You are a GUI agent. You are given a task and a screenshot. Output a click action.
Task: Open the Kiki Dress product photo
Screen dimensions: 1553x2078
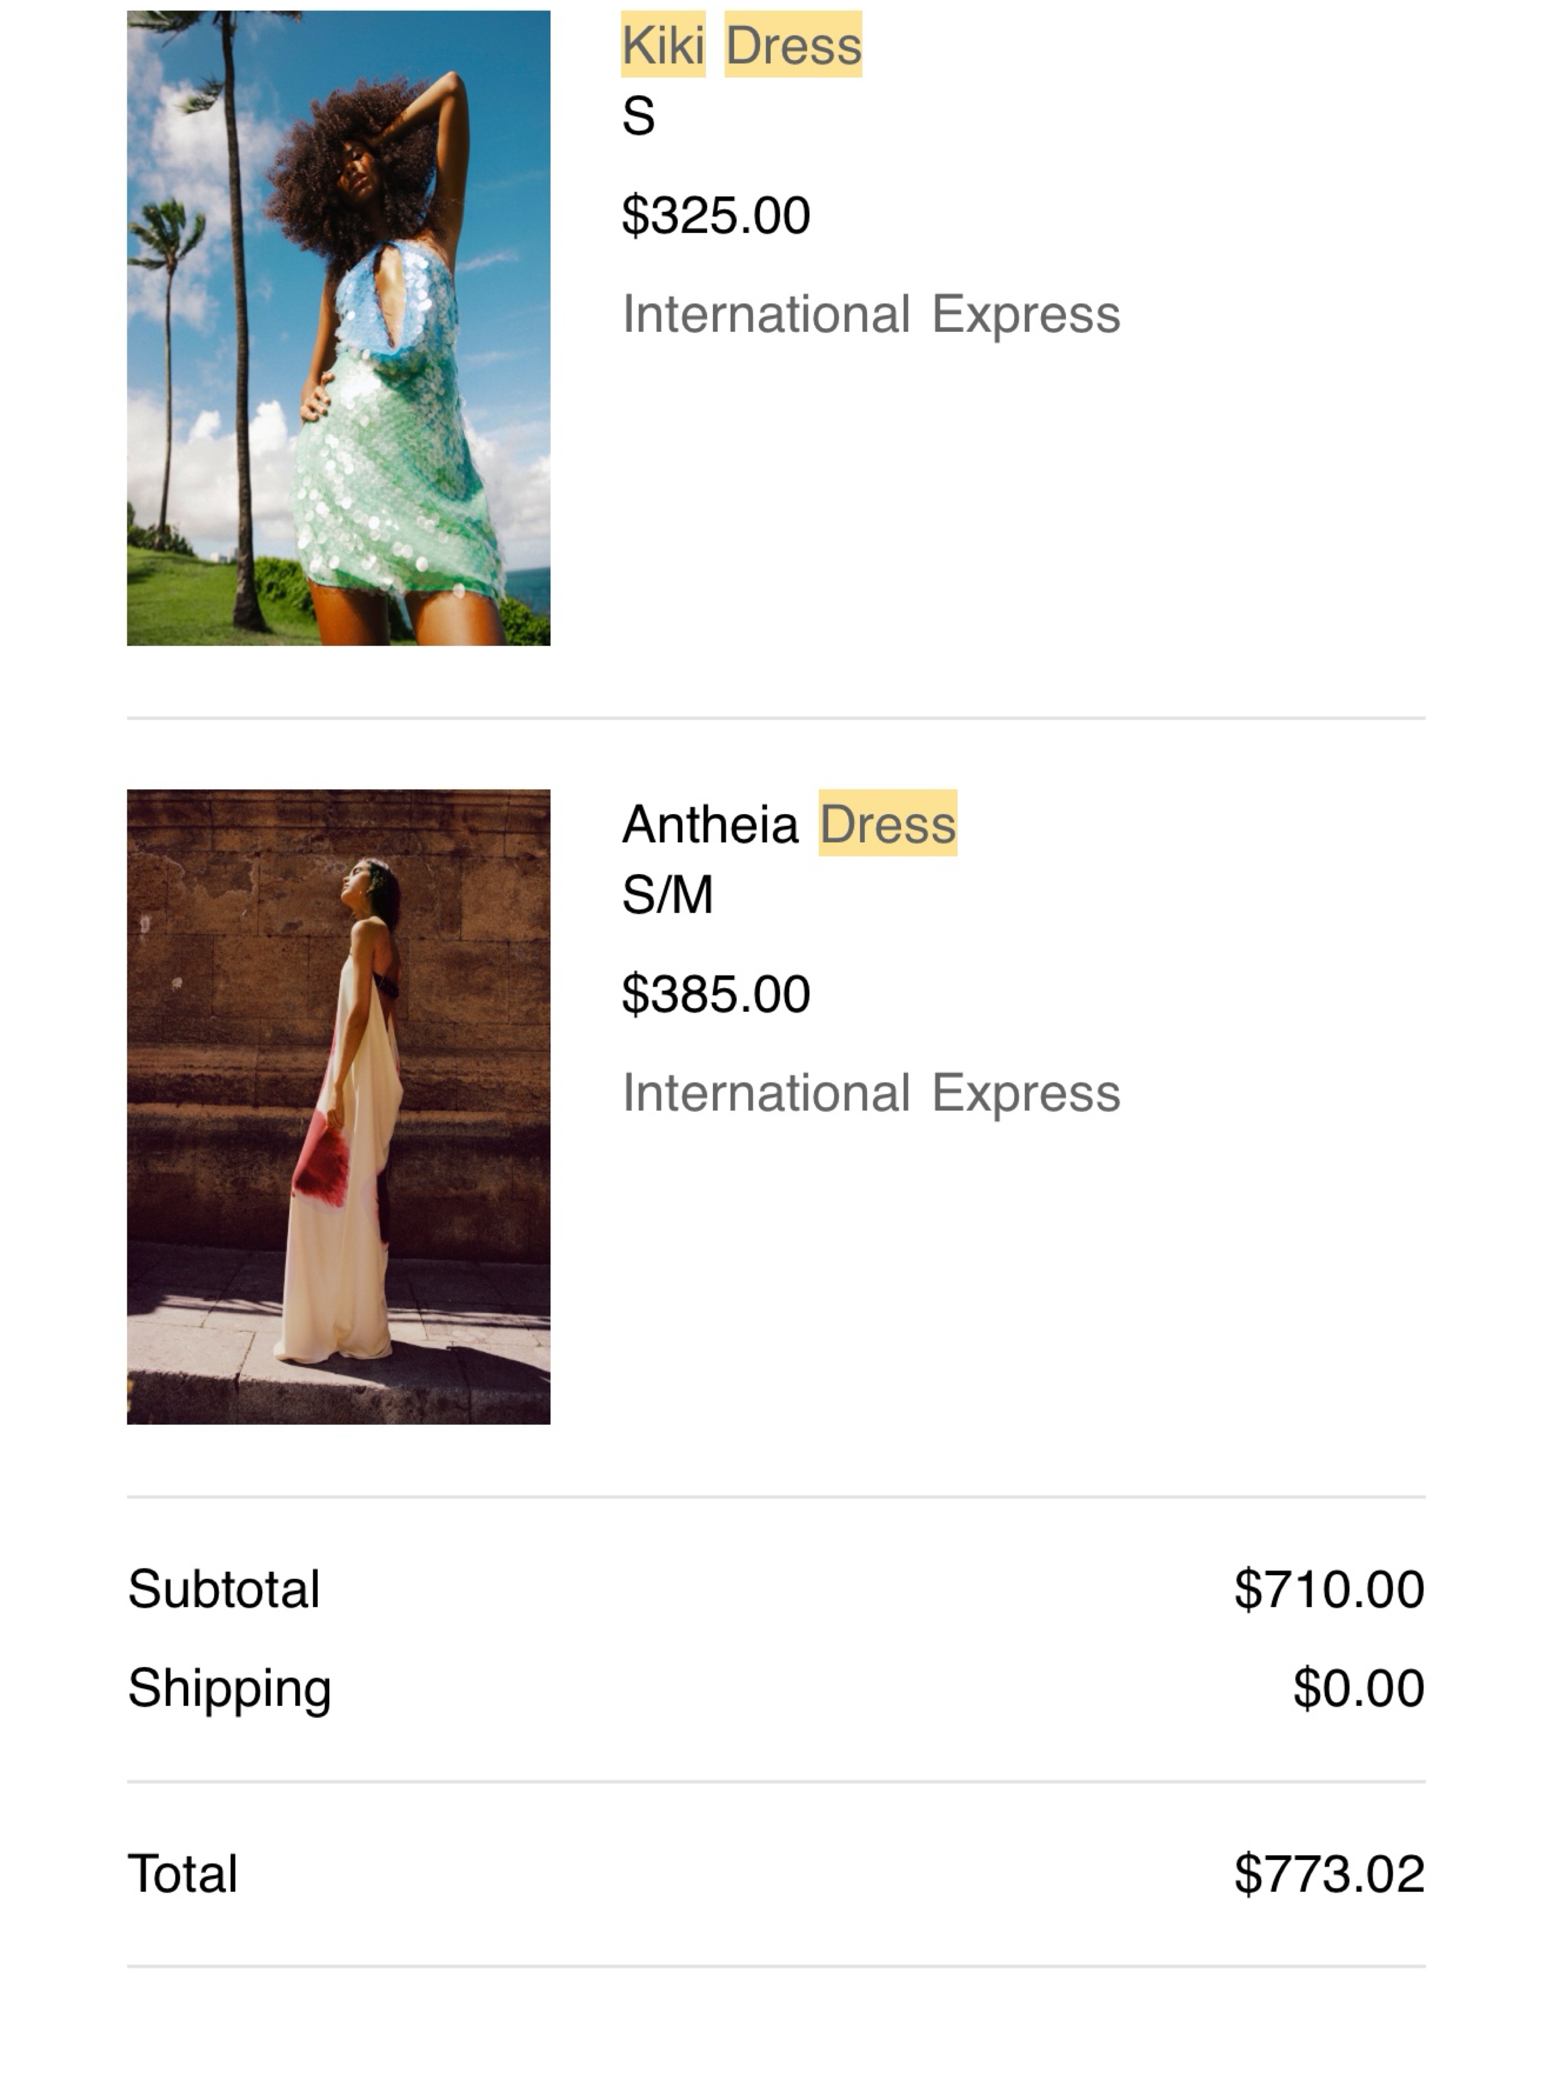point(338,328)
